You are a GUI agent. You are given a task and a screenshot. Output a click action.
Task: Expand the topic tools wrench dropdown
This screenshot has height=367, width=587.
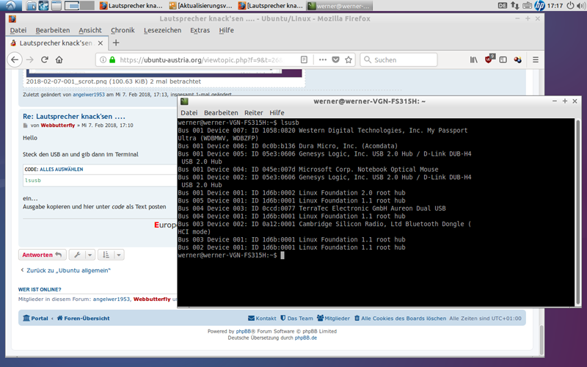[x=81, y=255]
